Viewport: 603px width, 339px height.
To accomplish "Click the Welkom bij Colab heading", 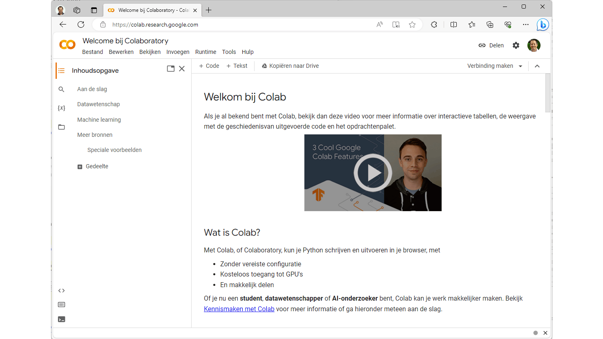I will pos(245,97).
